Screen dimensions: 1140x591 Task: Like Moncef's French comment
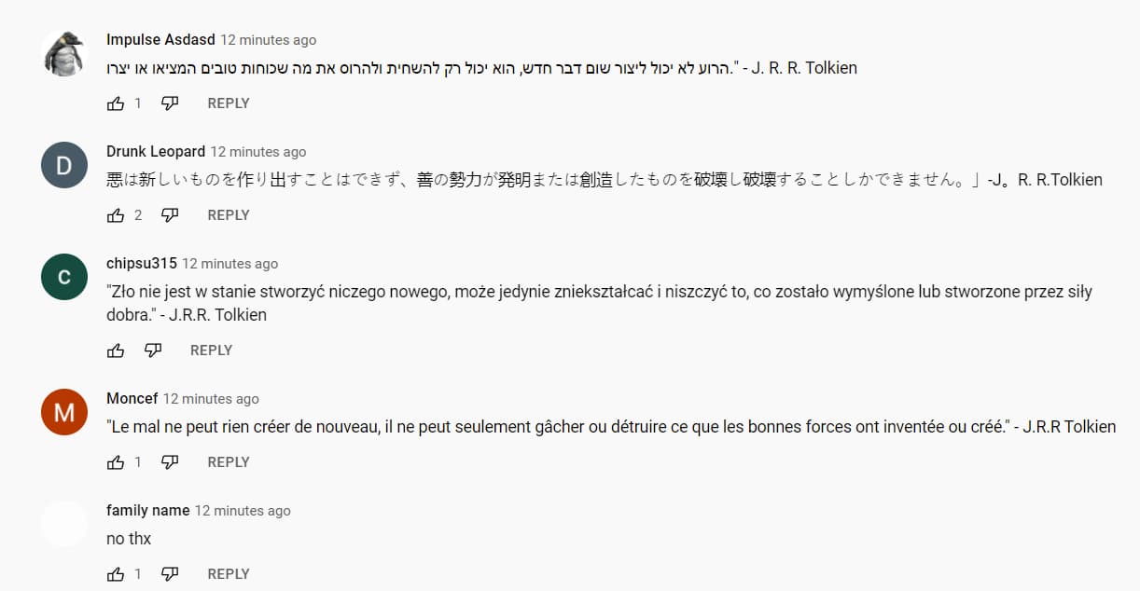(x=116, y=462)
